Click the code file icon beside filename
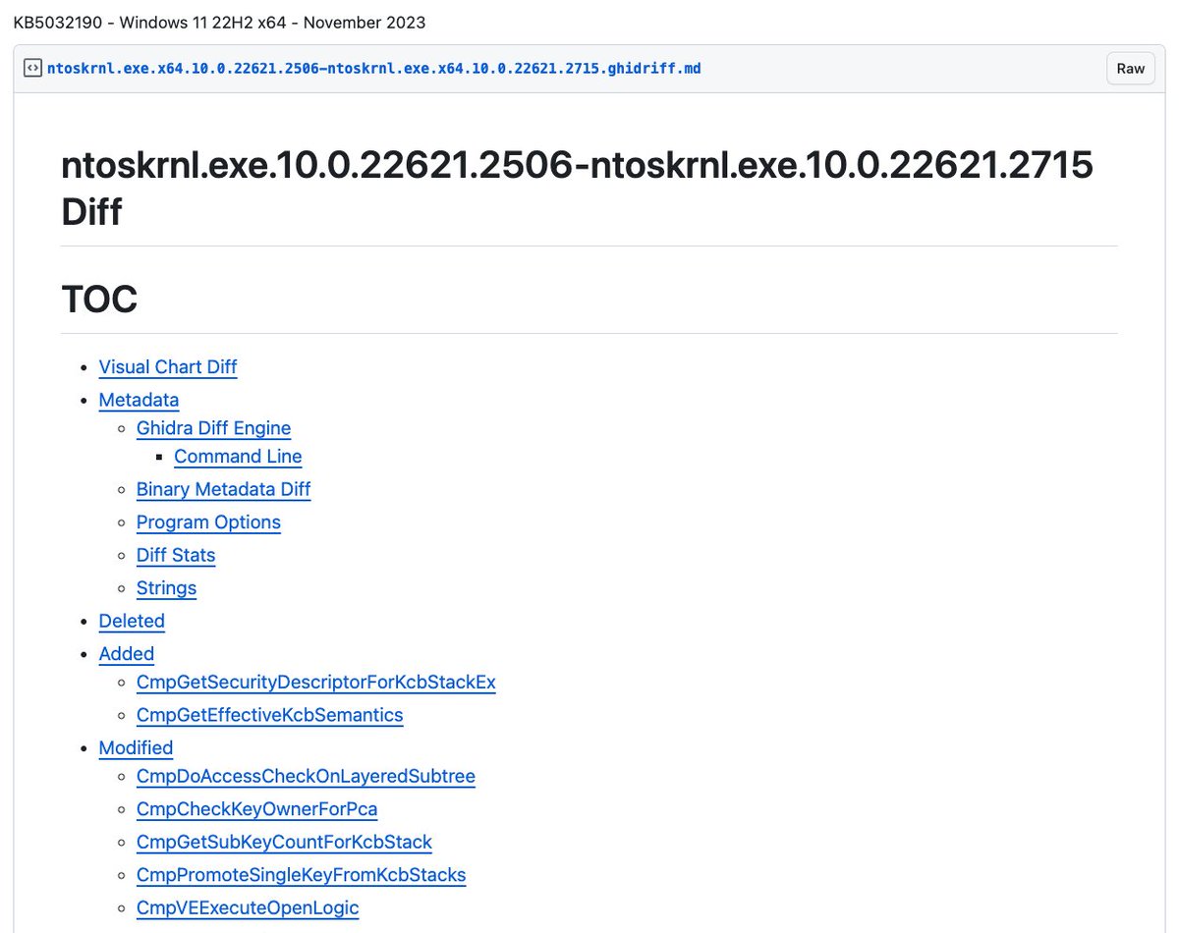The image size is (1179, 933). click(x=32, y=69)
